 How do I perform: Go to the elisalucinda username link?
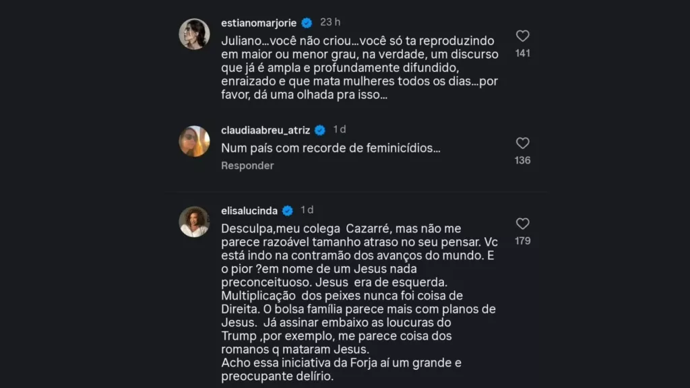[249, 210]
